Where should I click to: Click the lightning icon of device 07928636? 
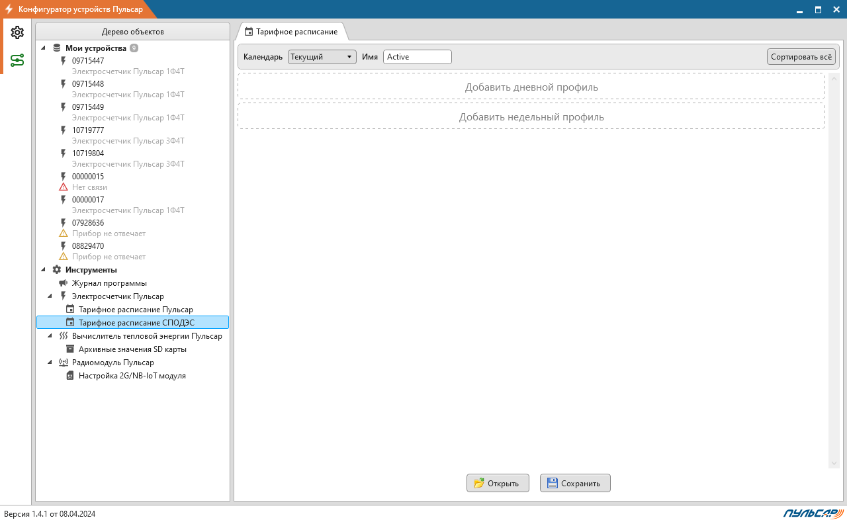tap(64, 223)
